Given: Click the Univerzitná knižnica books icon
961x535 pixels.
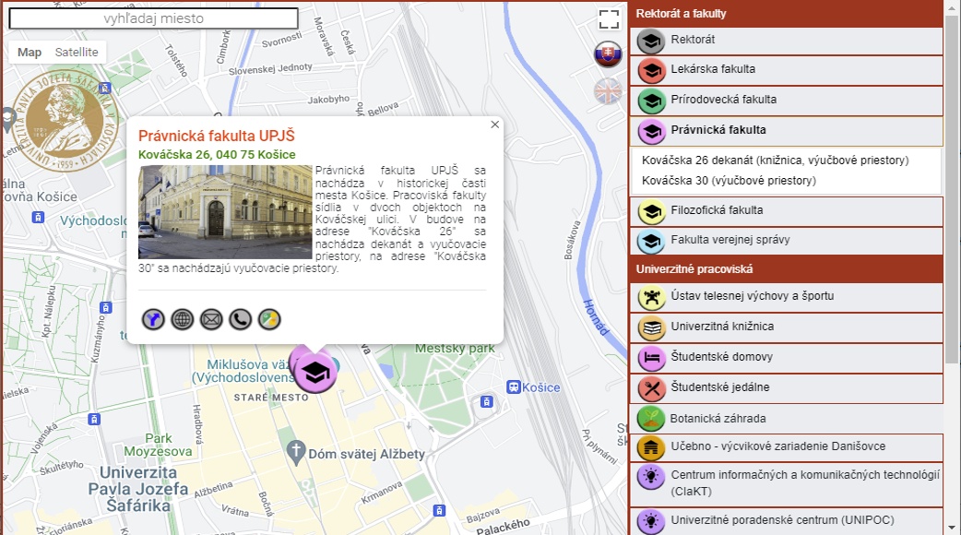Looking at the screenshot, I should pyautogui.click(x=651, y=328).
